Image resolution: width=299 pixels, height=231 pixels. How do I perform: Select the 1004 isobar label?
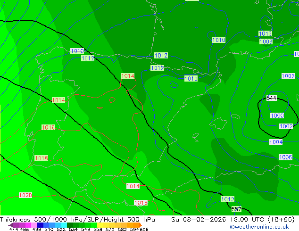click(x=276, y=142)
